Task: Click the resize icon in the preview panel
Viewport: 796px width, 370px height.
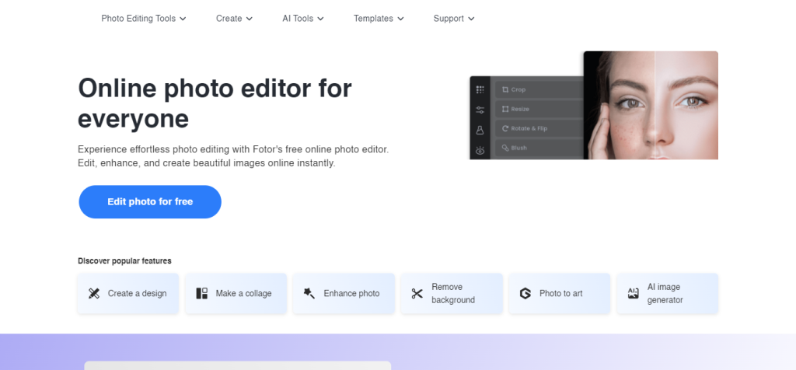Action: tap(505, 109)
